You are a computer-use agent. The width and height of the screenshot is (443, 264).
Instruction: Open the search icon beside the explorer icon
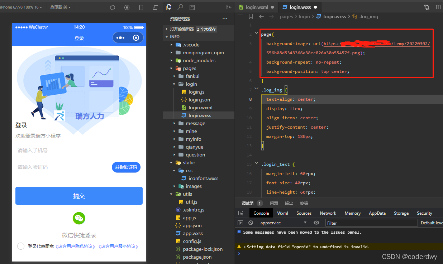(x=180, y=7)
